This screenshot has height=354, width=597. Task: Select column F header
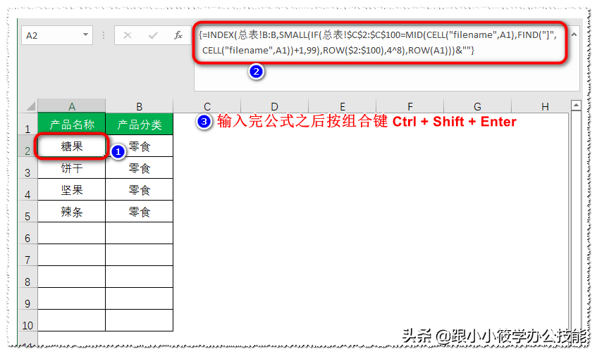(410, 106)
